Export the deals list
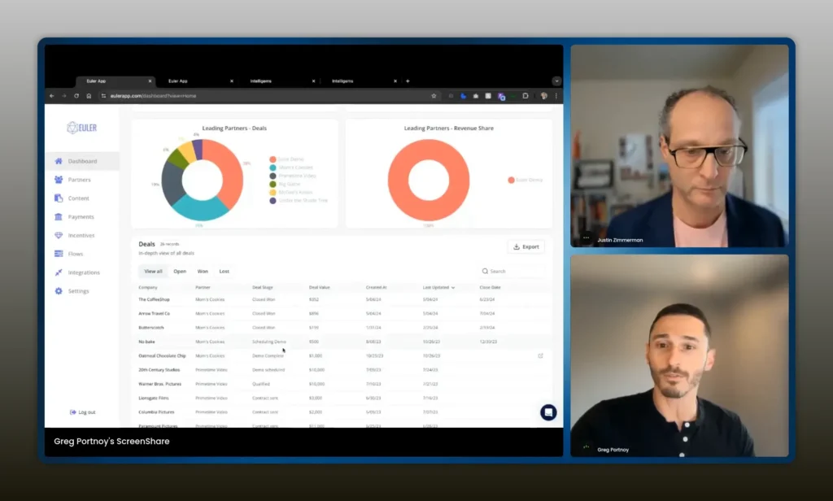The width and height of the screenshot is (833, 501). [x=526, y=246]
